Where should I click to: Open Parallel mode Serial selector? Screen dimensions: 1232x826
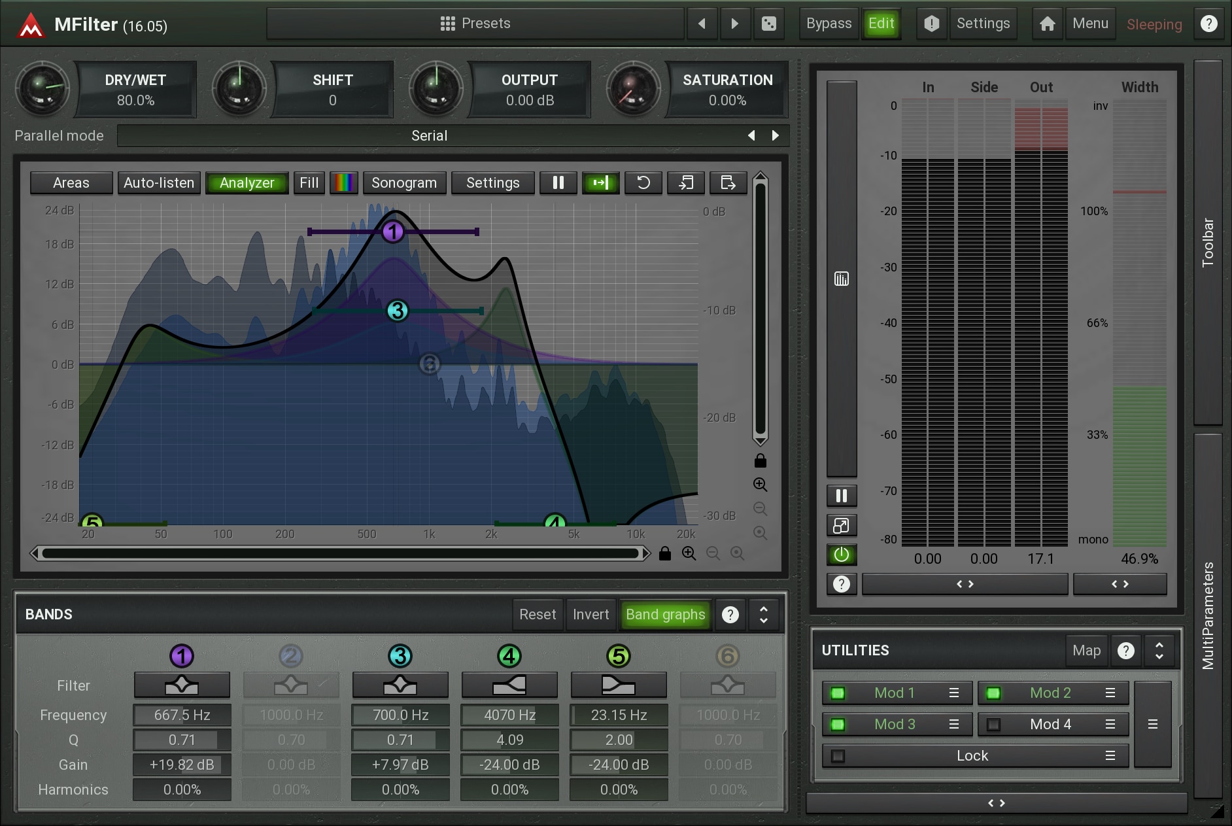[429, 135]
